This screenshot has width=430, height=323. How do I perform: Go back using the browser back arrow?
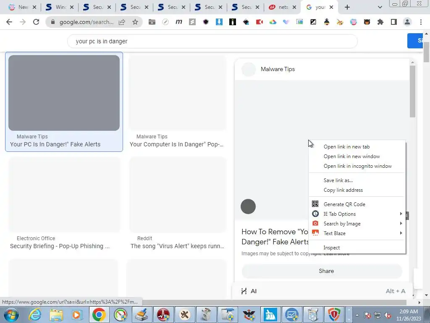coord(9,22)
